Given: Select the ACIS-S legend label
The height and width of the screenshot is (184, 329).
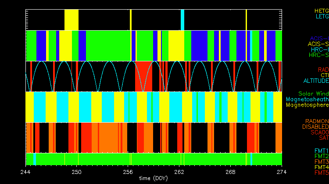Looking at the screenshot, I should 318,44.
